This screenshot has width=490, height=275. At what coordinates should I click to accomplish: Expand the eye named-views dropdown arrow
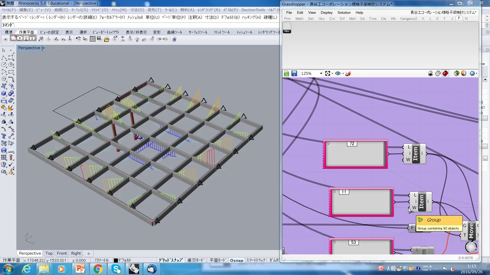click(x=343, y=73)
